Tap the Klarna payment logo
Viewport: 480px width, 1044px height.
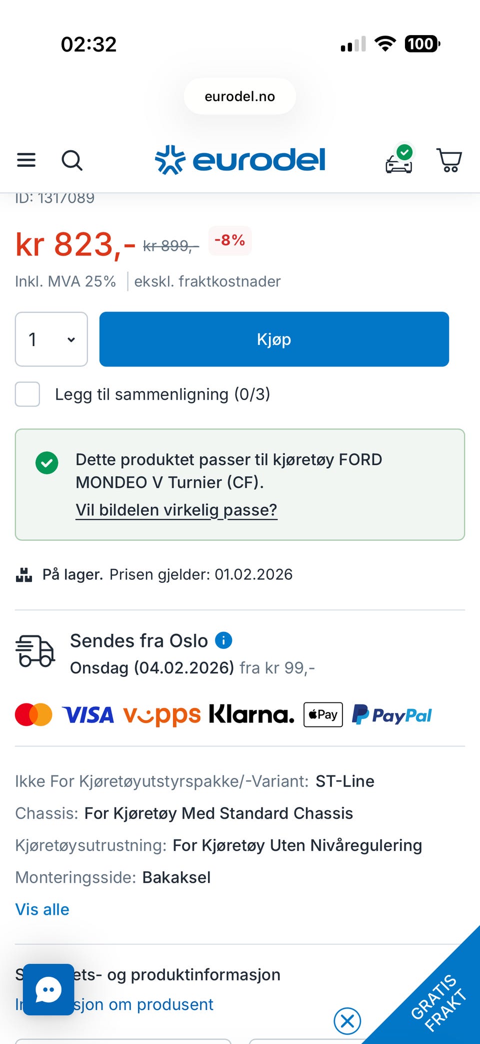(251, 715)
